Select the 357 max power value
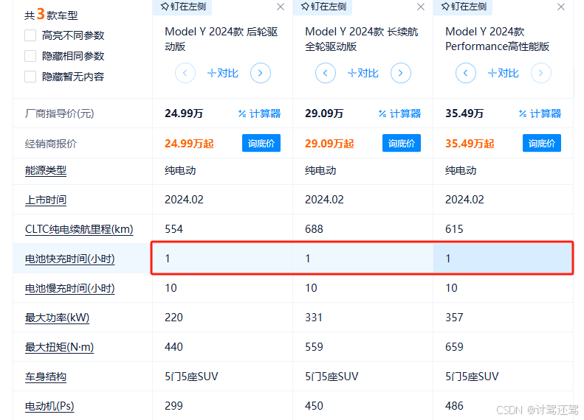Viewport: 584px width, 420px height. 454,318
